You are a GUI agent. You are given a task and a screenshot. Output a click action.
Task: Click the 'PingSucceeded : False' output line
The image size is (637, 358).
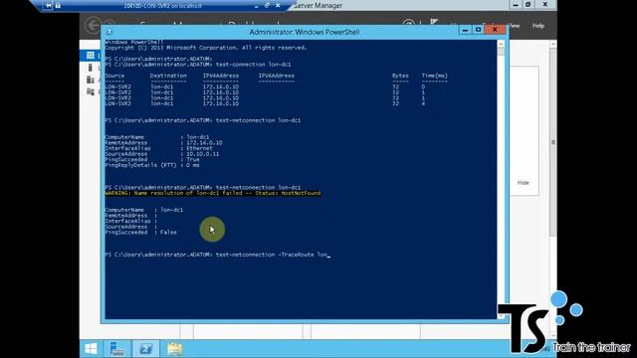pyautogui.click(x=141, y=232)
